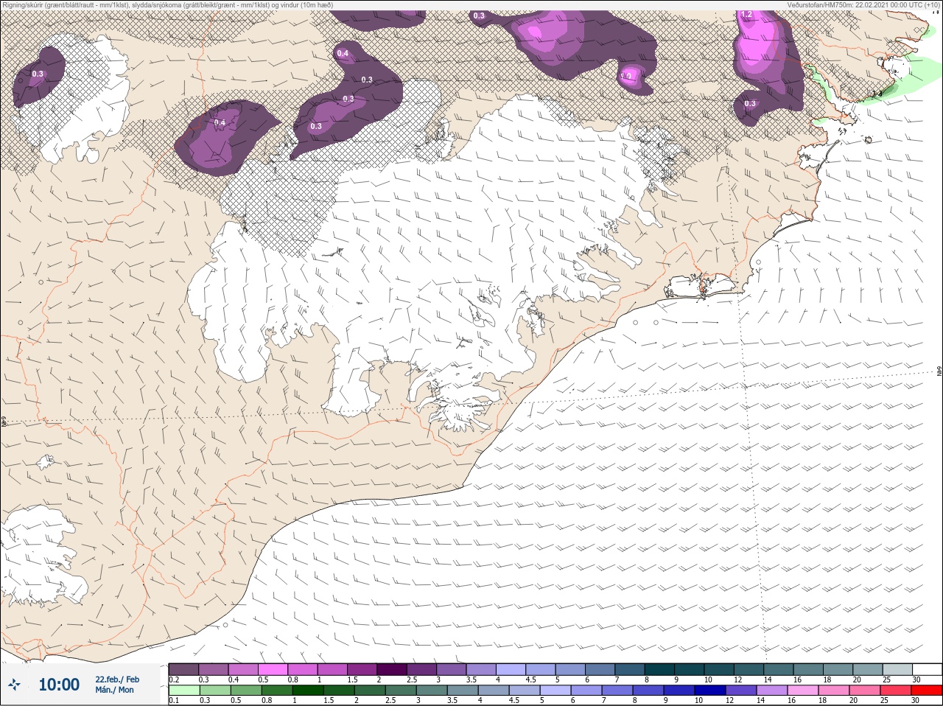
Task: Select the bottom-row legend swatch labeled 16
Action: tap(802, 691)
